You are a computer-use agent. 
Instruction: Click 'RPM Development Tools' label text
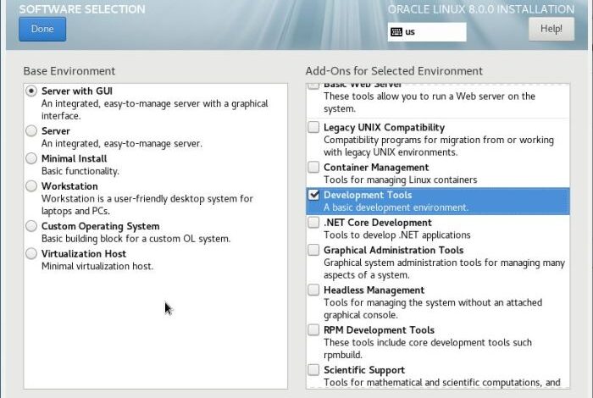click(379, 330)
